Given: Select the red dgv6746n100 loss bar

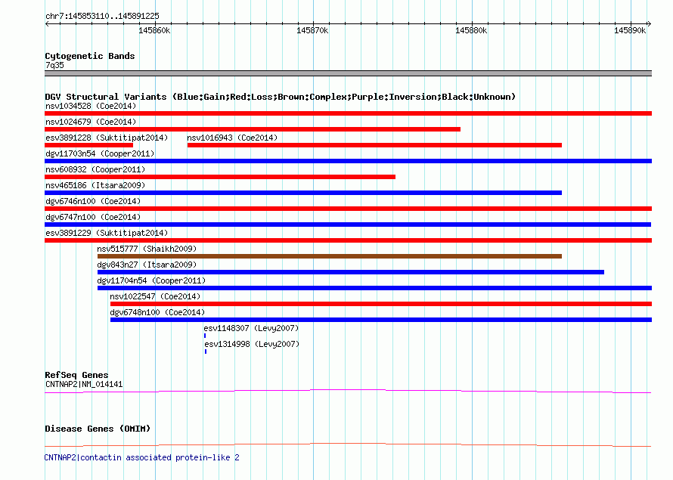Looking at the screenshot, I should [348, 209].
